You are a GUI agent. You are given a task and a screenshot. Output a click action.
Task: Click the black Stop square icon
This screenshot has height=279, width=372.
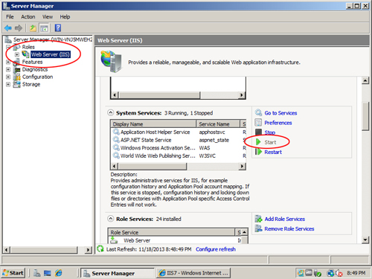coord(258,132)
